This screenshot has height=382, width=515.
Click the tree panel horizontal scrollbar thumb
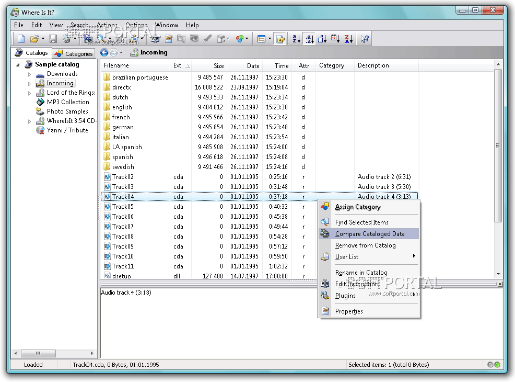pyautogui.click(x=38, y=353)
